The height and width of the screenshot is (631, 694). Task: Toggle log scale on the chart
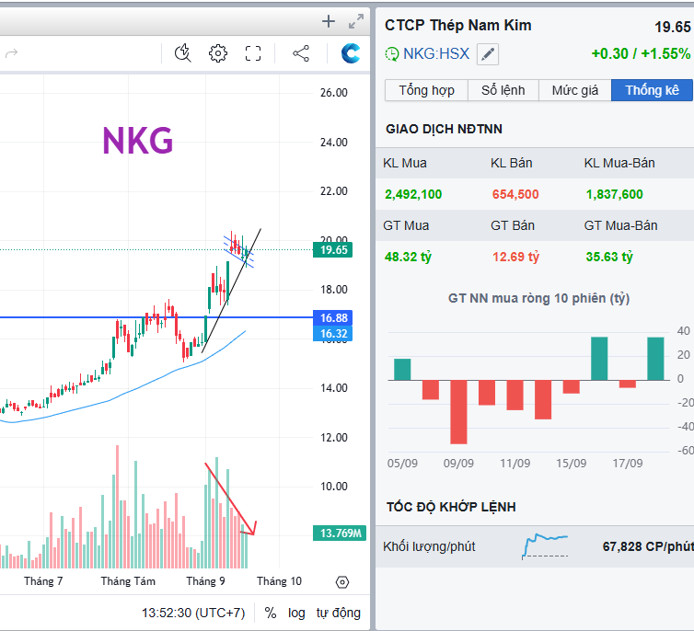pos(296,613)
